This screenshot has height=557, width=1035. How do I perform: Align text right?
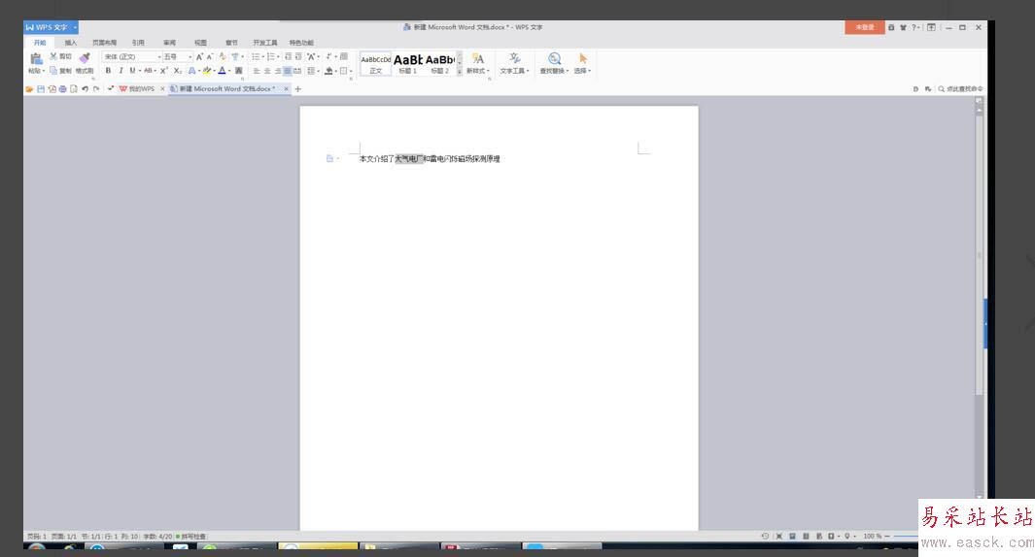pos(278,71)
